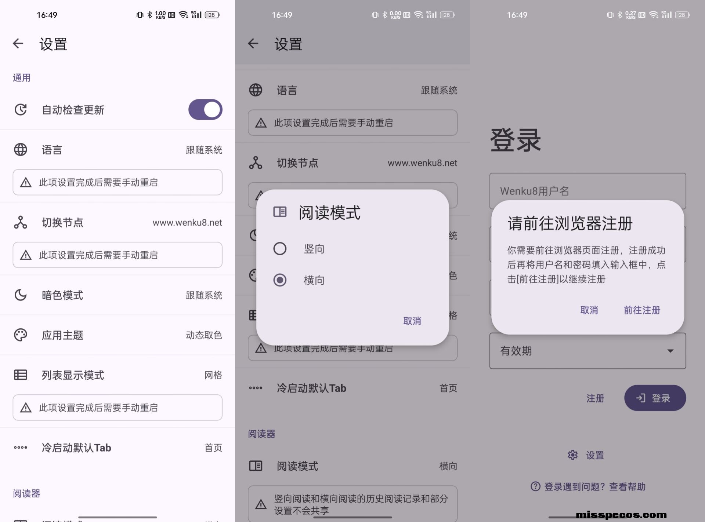Screen dimensions: 705x522
Task: Select the 横向 radio option
Action: pos(280,280)
